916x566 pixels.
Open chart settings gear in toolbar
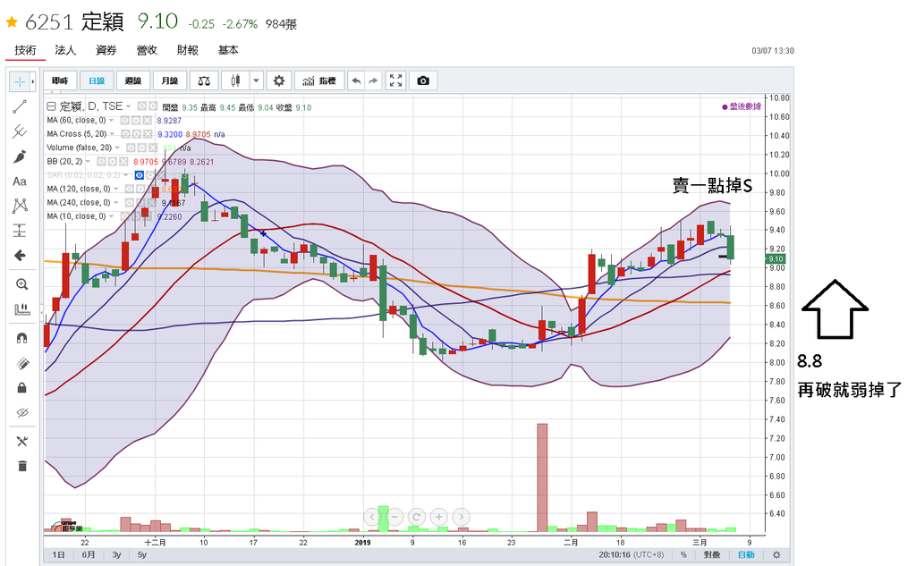[x=279, y=80]
